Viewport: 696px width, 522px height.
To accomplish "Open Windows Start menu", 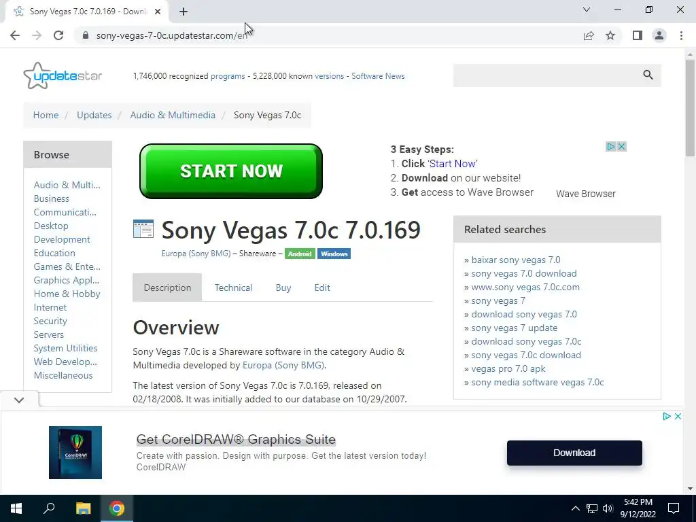I will [x=16, y=508].
